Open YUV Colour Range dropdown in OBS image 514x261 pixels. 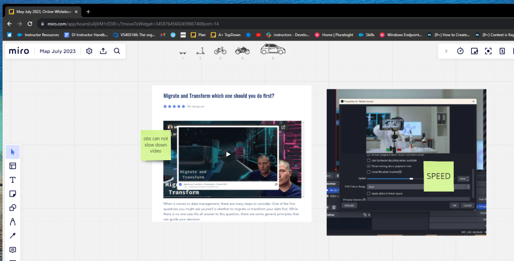click(x=419, y=187)
